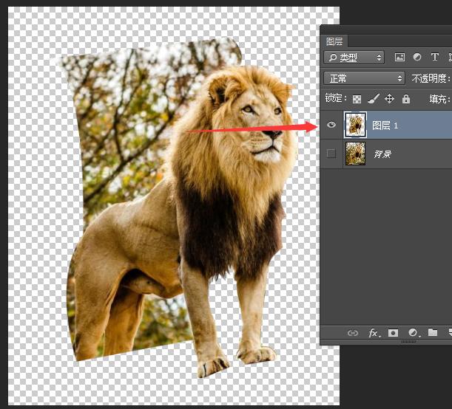Hide 图层 1 using its eye icon

point(331,126)
